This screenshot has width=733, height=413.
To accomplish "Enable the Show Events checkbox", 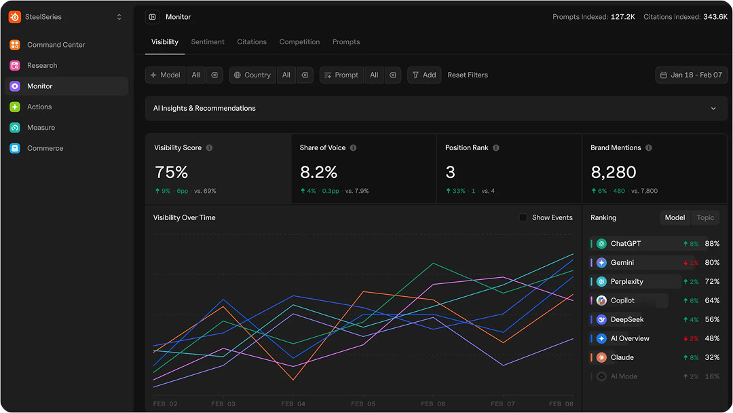I will pyautogui.click(x=523, y=217).
